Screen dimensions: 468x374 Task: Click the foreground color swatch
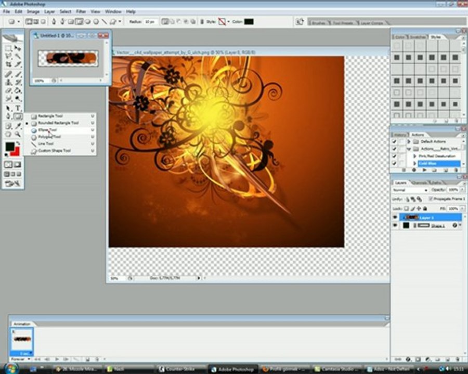click(10, 147)
